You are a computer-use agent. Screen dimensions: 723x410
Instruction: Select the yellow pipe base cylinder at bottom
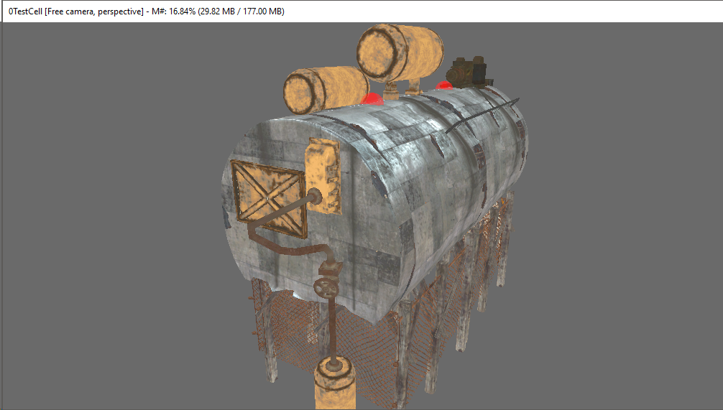point(334,383)
